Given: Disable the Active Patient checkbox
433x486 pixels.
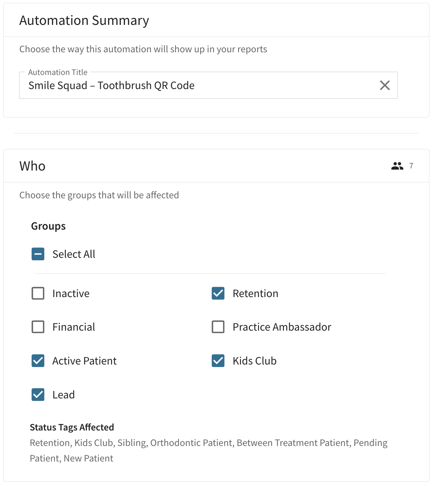Looking at the screenshot, I should (x=38, y=361).
